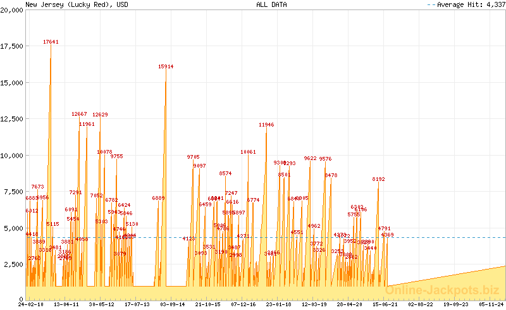Click the 17641 peak value label
506x310 pixels.
(51, 42)
